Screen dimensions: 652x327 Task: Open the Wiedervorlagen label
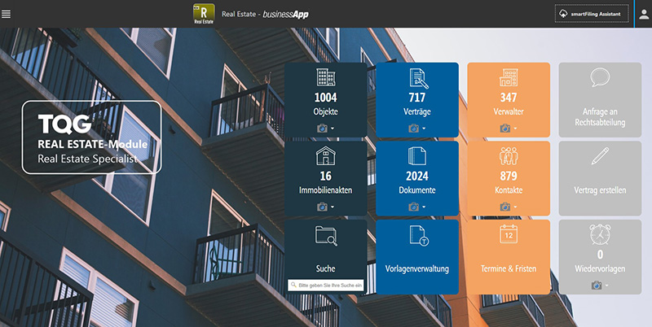click(600, 269)
